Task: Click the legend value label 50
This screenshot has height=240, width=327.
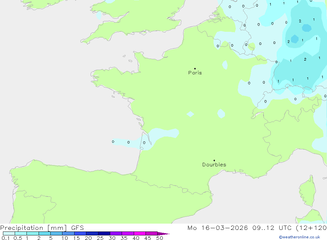Action: tap(160, 238)
